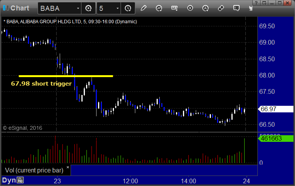Open the window options dropdown icon
This screenshot has height=186, width=295.
point(264,3)
